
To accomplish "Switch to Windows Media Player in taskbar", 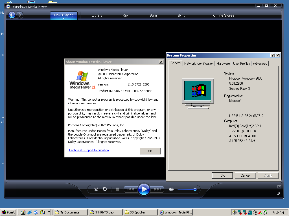I will [176, 212].
